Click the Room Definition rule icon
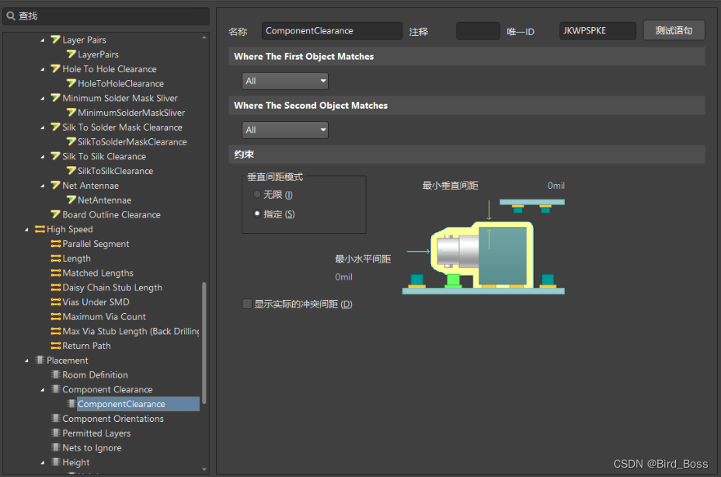Viewport: 721px width, 477px height. click(x=56, y=375)
